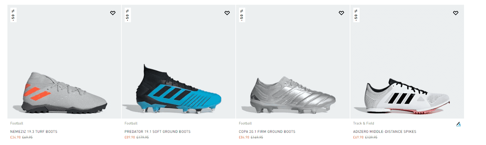View the silver Copa 20.1 boot image
This screenshot has width=486, height=145.
pos(293,95)
